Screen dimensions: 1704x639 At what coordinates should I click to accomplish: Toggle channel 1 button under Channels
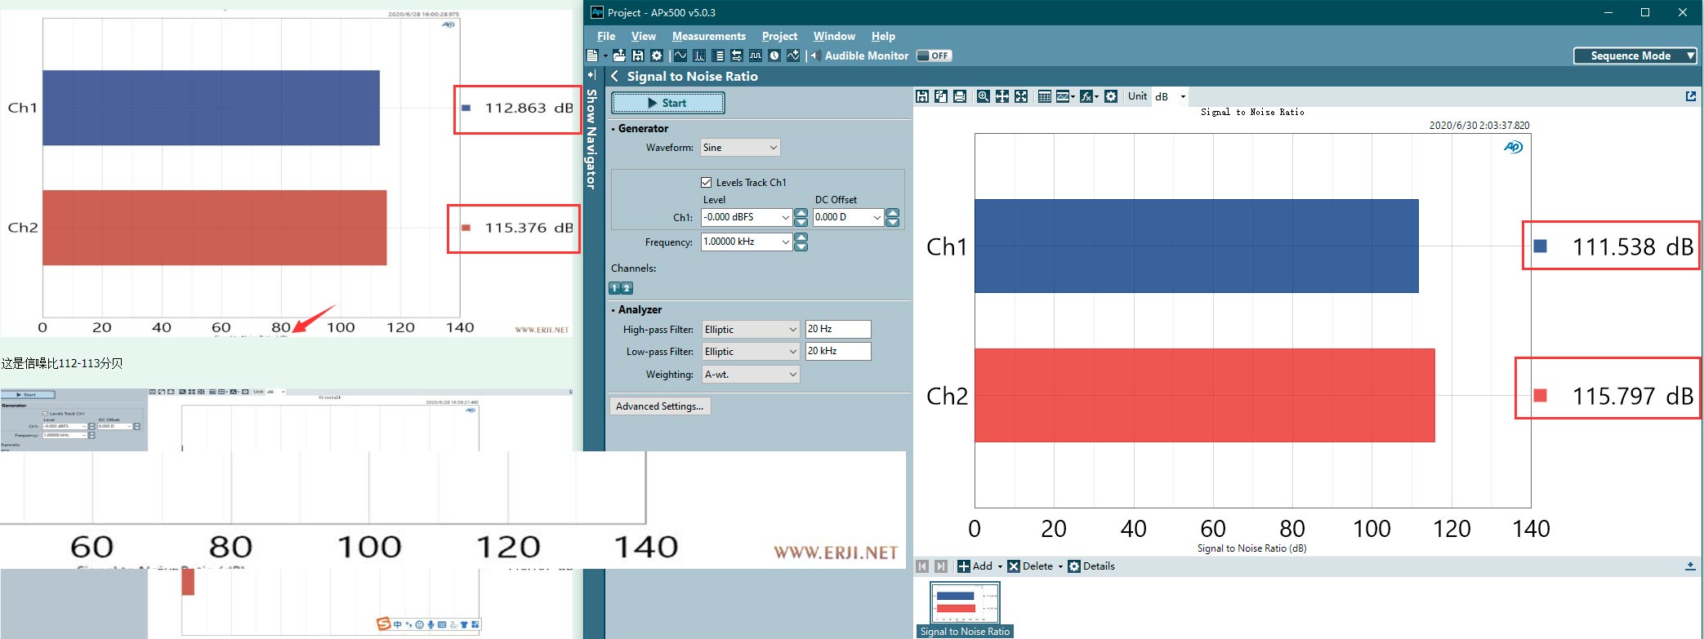[x=615, y=288]
